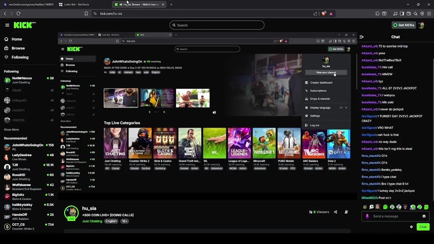This screenshot has width=434, height=244.
Task: Open NotMrNexus channel in Following
Action: click(x=28, y=80)
